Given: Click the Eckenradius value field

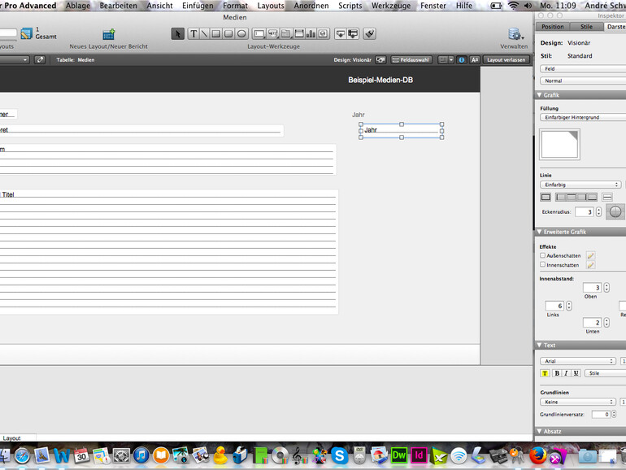Looking at the screenshot, I should coord(585,212).
